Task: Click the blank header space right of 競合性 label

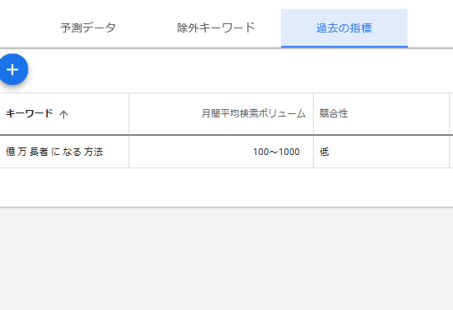Action: [x=399, y=113]
